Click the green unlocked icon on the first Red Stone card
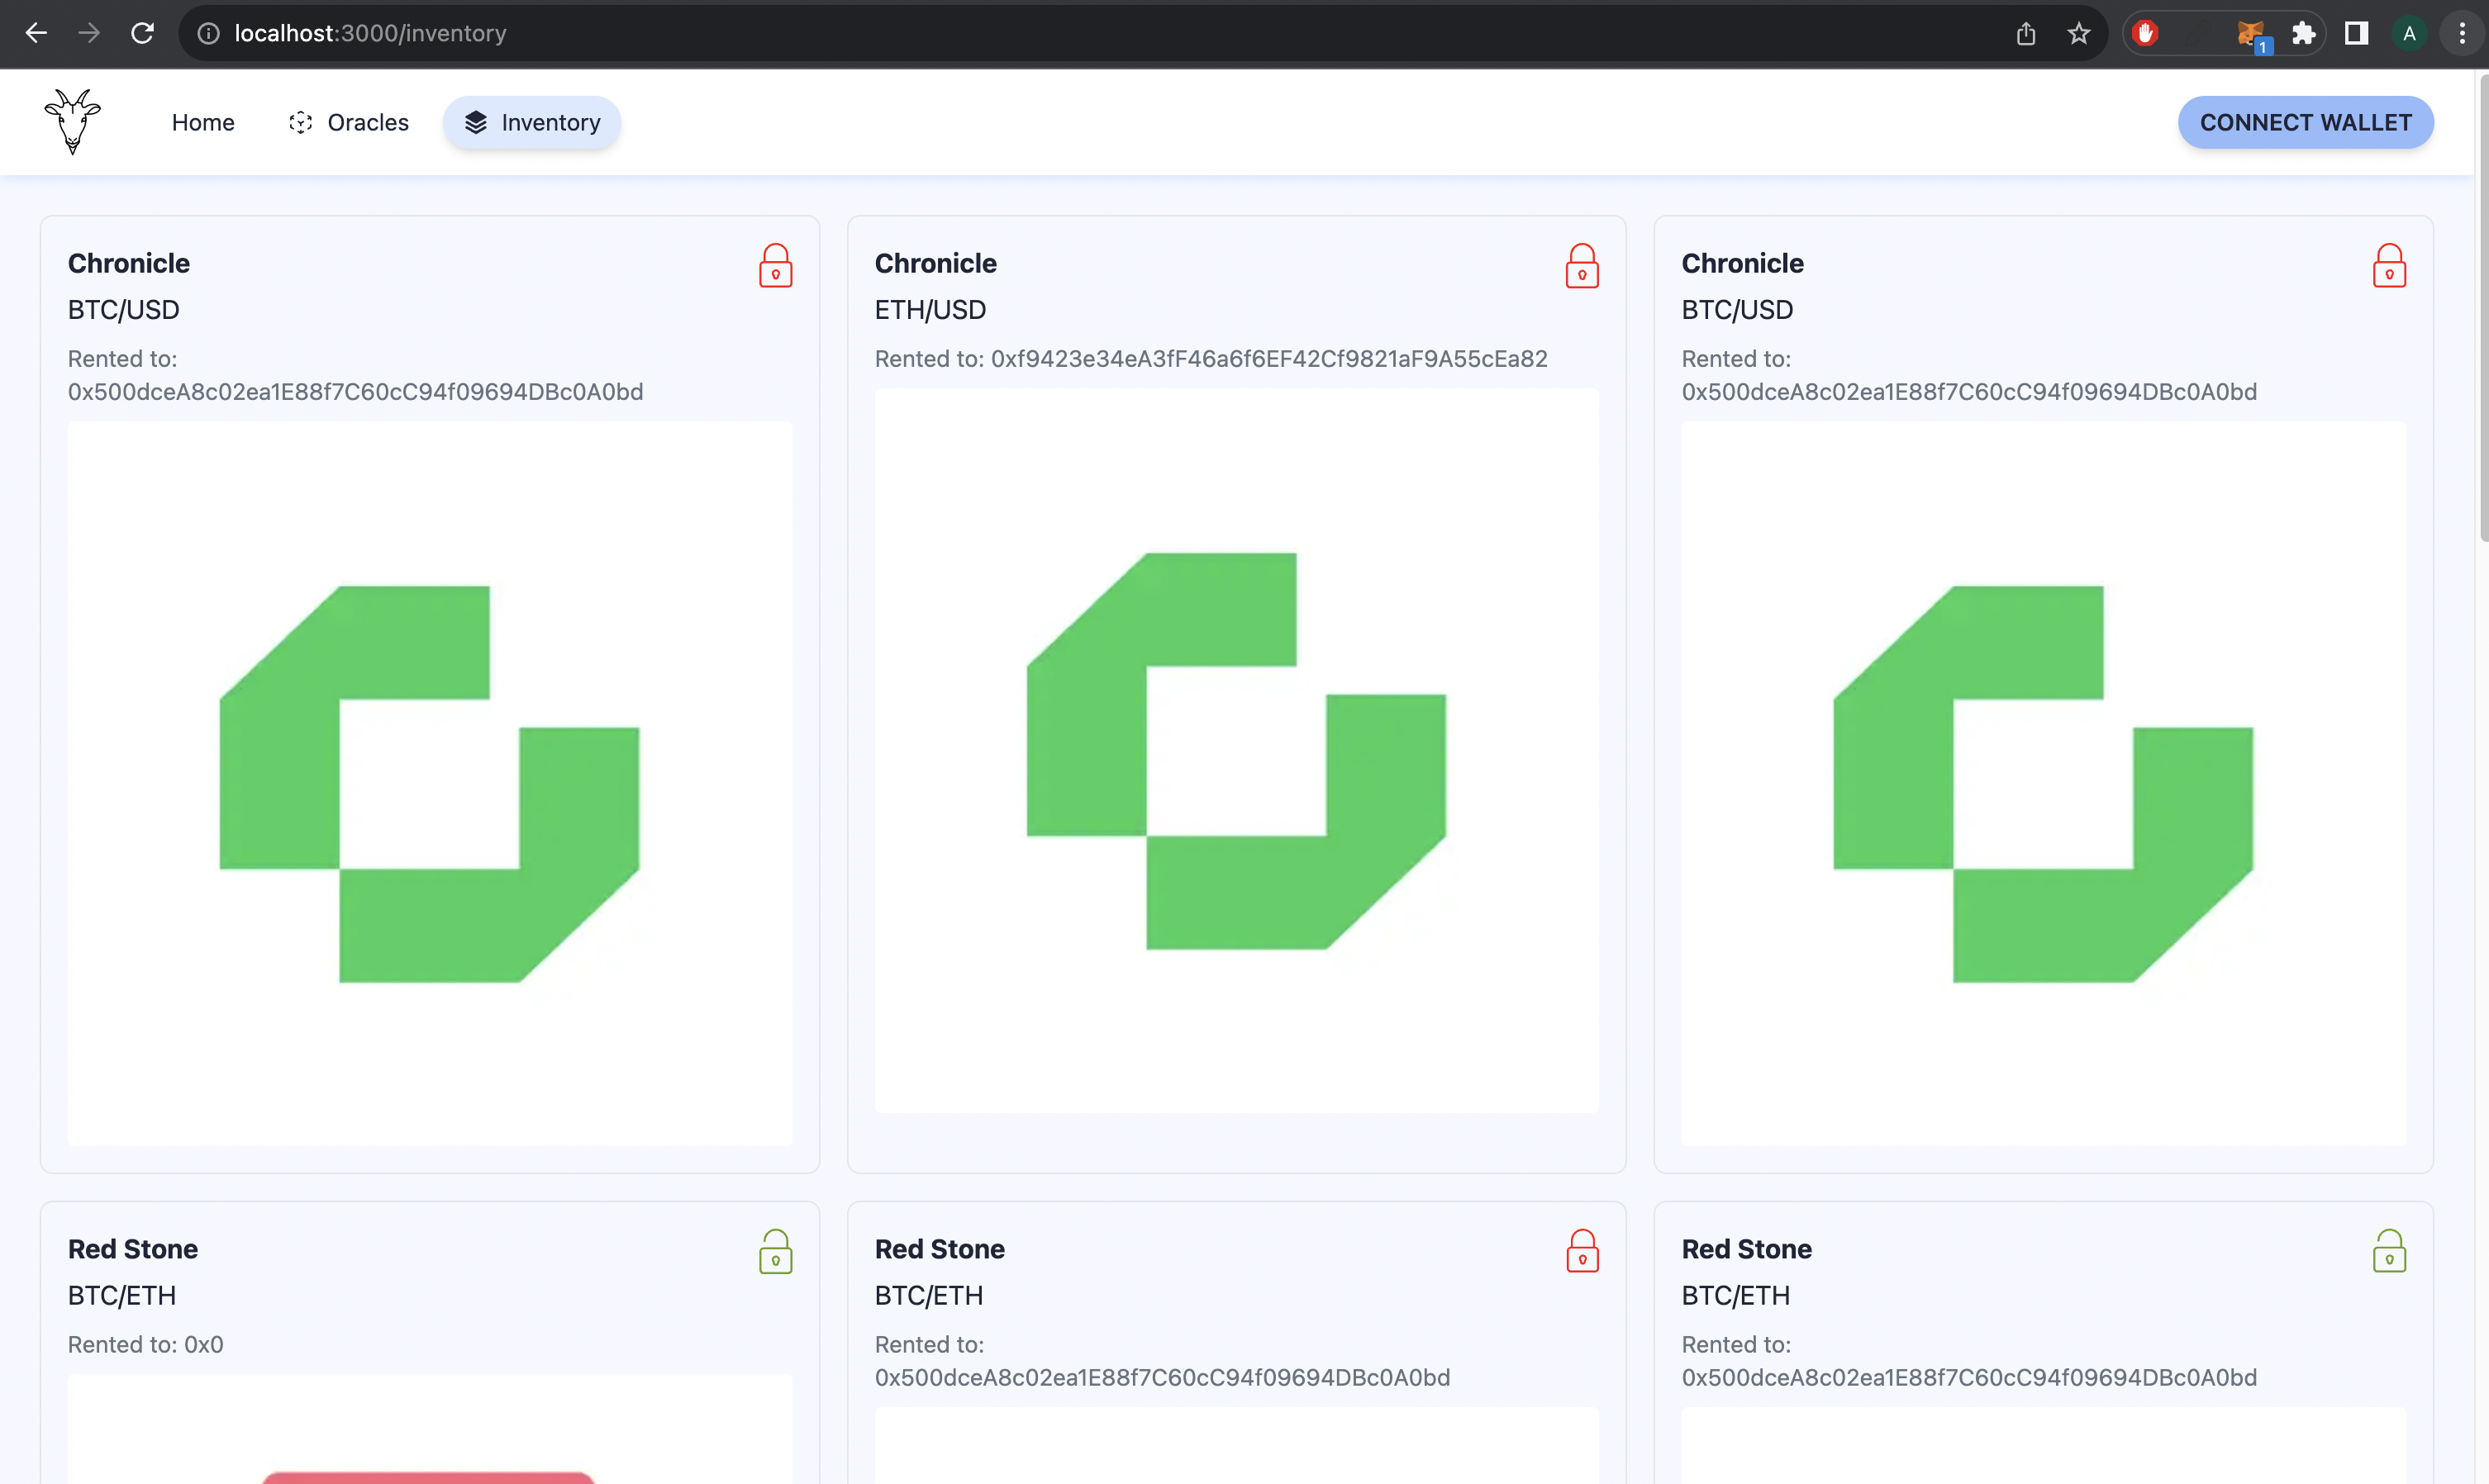Image resolution: width=2489 pixels, height=1484 pixels. pyautogui.click(x=775, y=1251)
